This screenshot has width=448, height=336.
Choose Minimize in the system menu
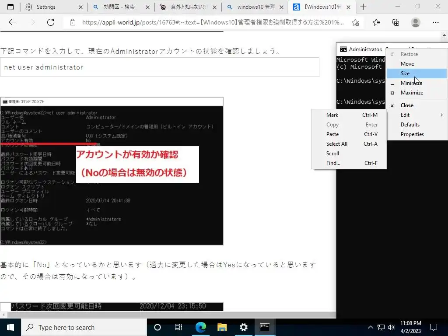[416, 83]
